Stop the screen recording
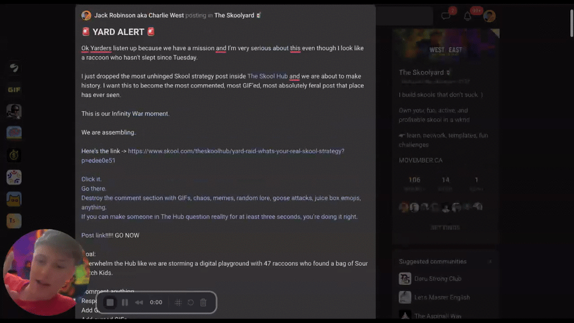The width and height of the screenshot is (574, 323). 110,302
